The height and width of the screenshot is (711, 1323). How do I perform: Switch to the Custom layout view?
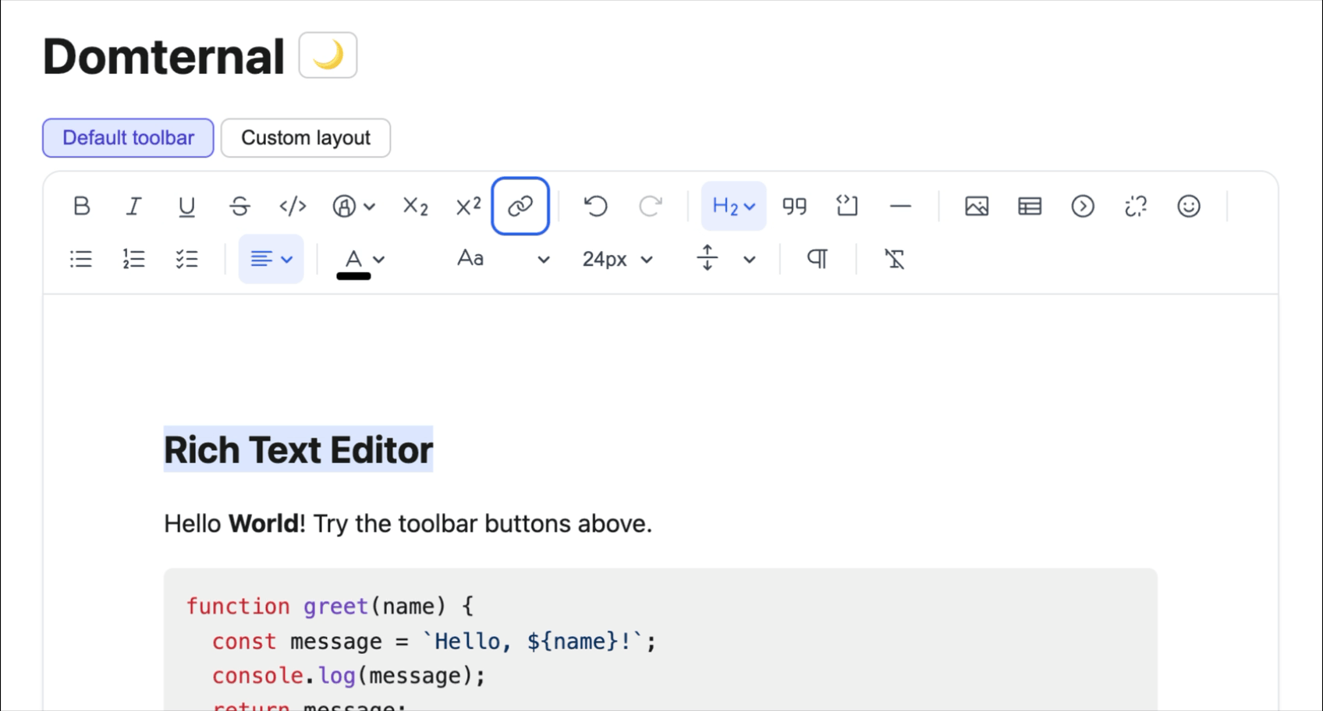305,137
